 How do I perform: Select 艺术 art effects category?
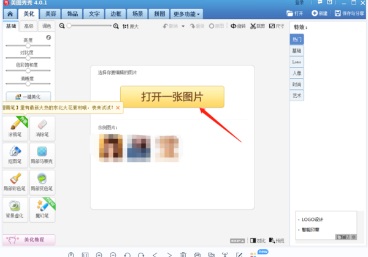point(297,96)
